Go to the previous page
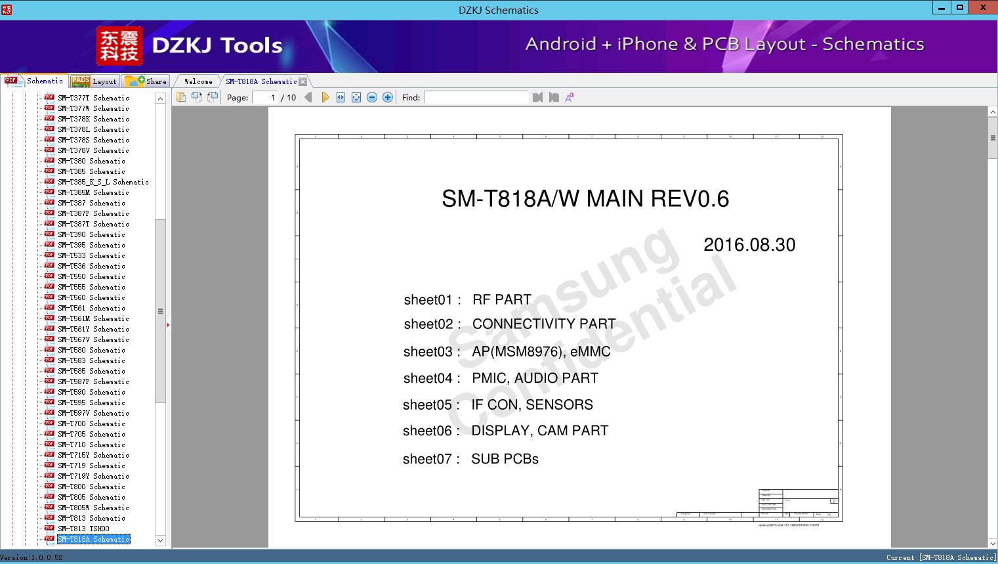This screenshot has height=564, width=998. click(x=308, y=97)
